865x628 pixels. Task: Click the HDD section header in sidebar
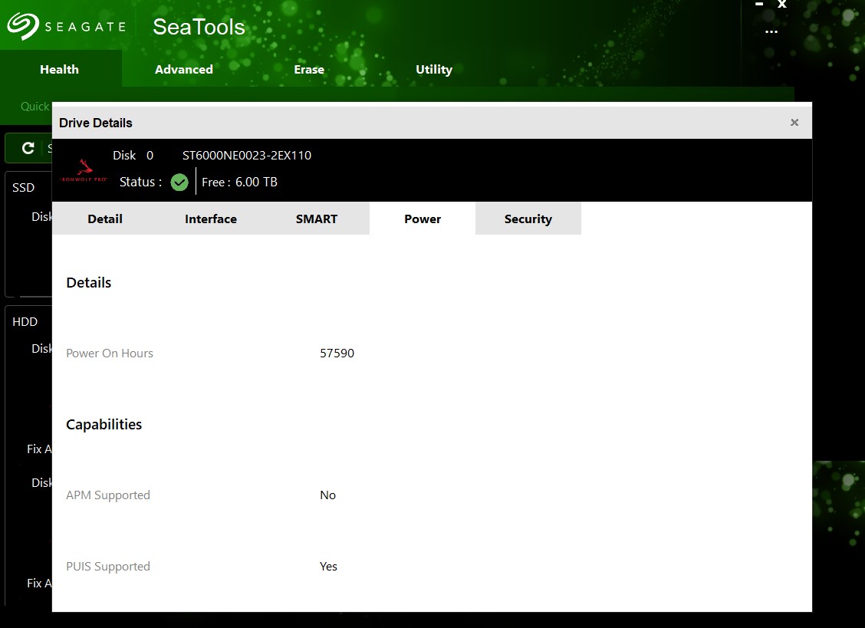[x=25, y=322]
